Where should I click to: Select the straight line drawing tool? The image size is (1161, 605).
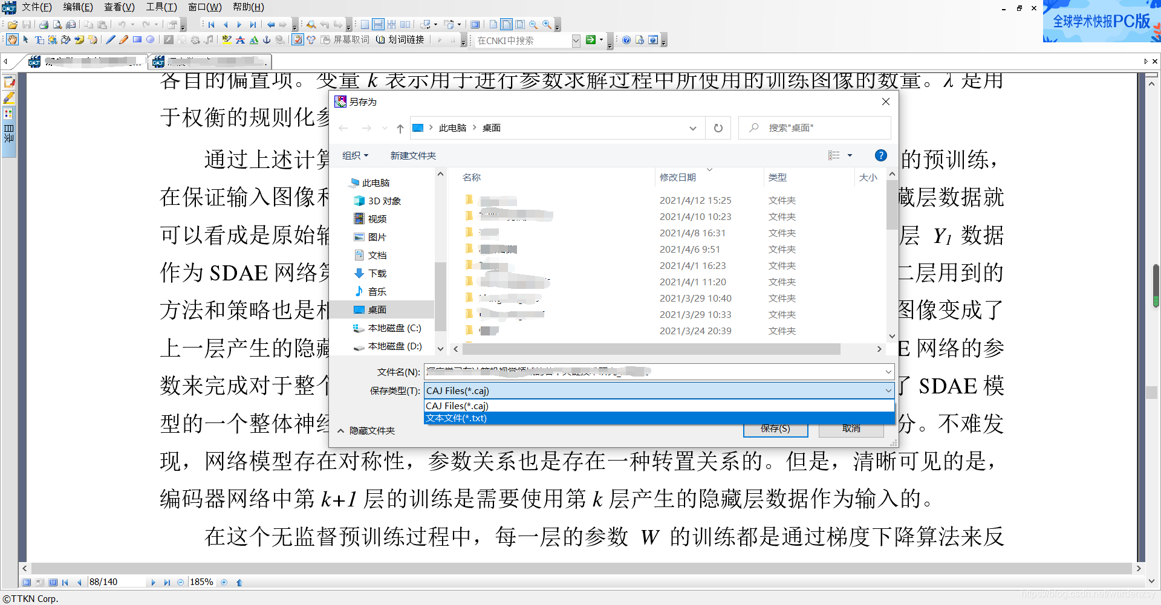click(x=110, y=40)
